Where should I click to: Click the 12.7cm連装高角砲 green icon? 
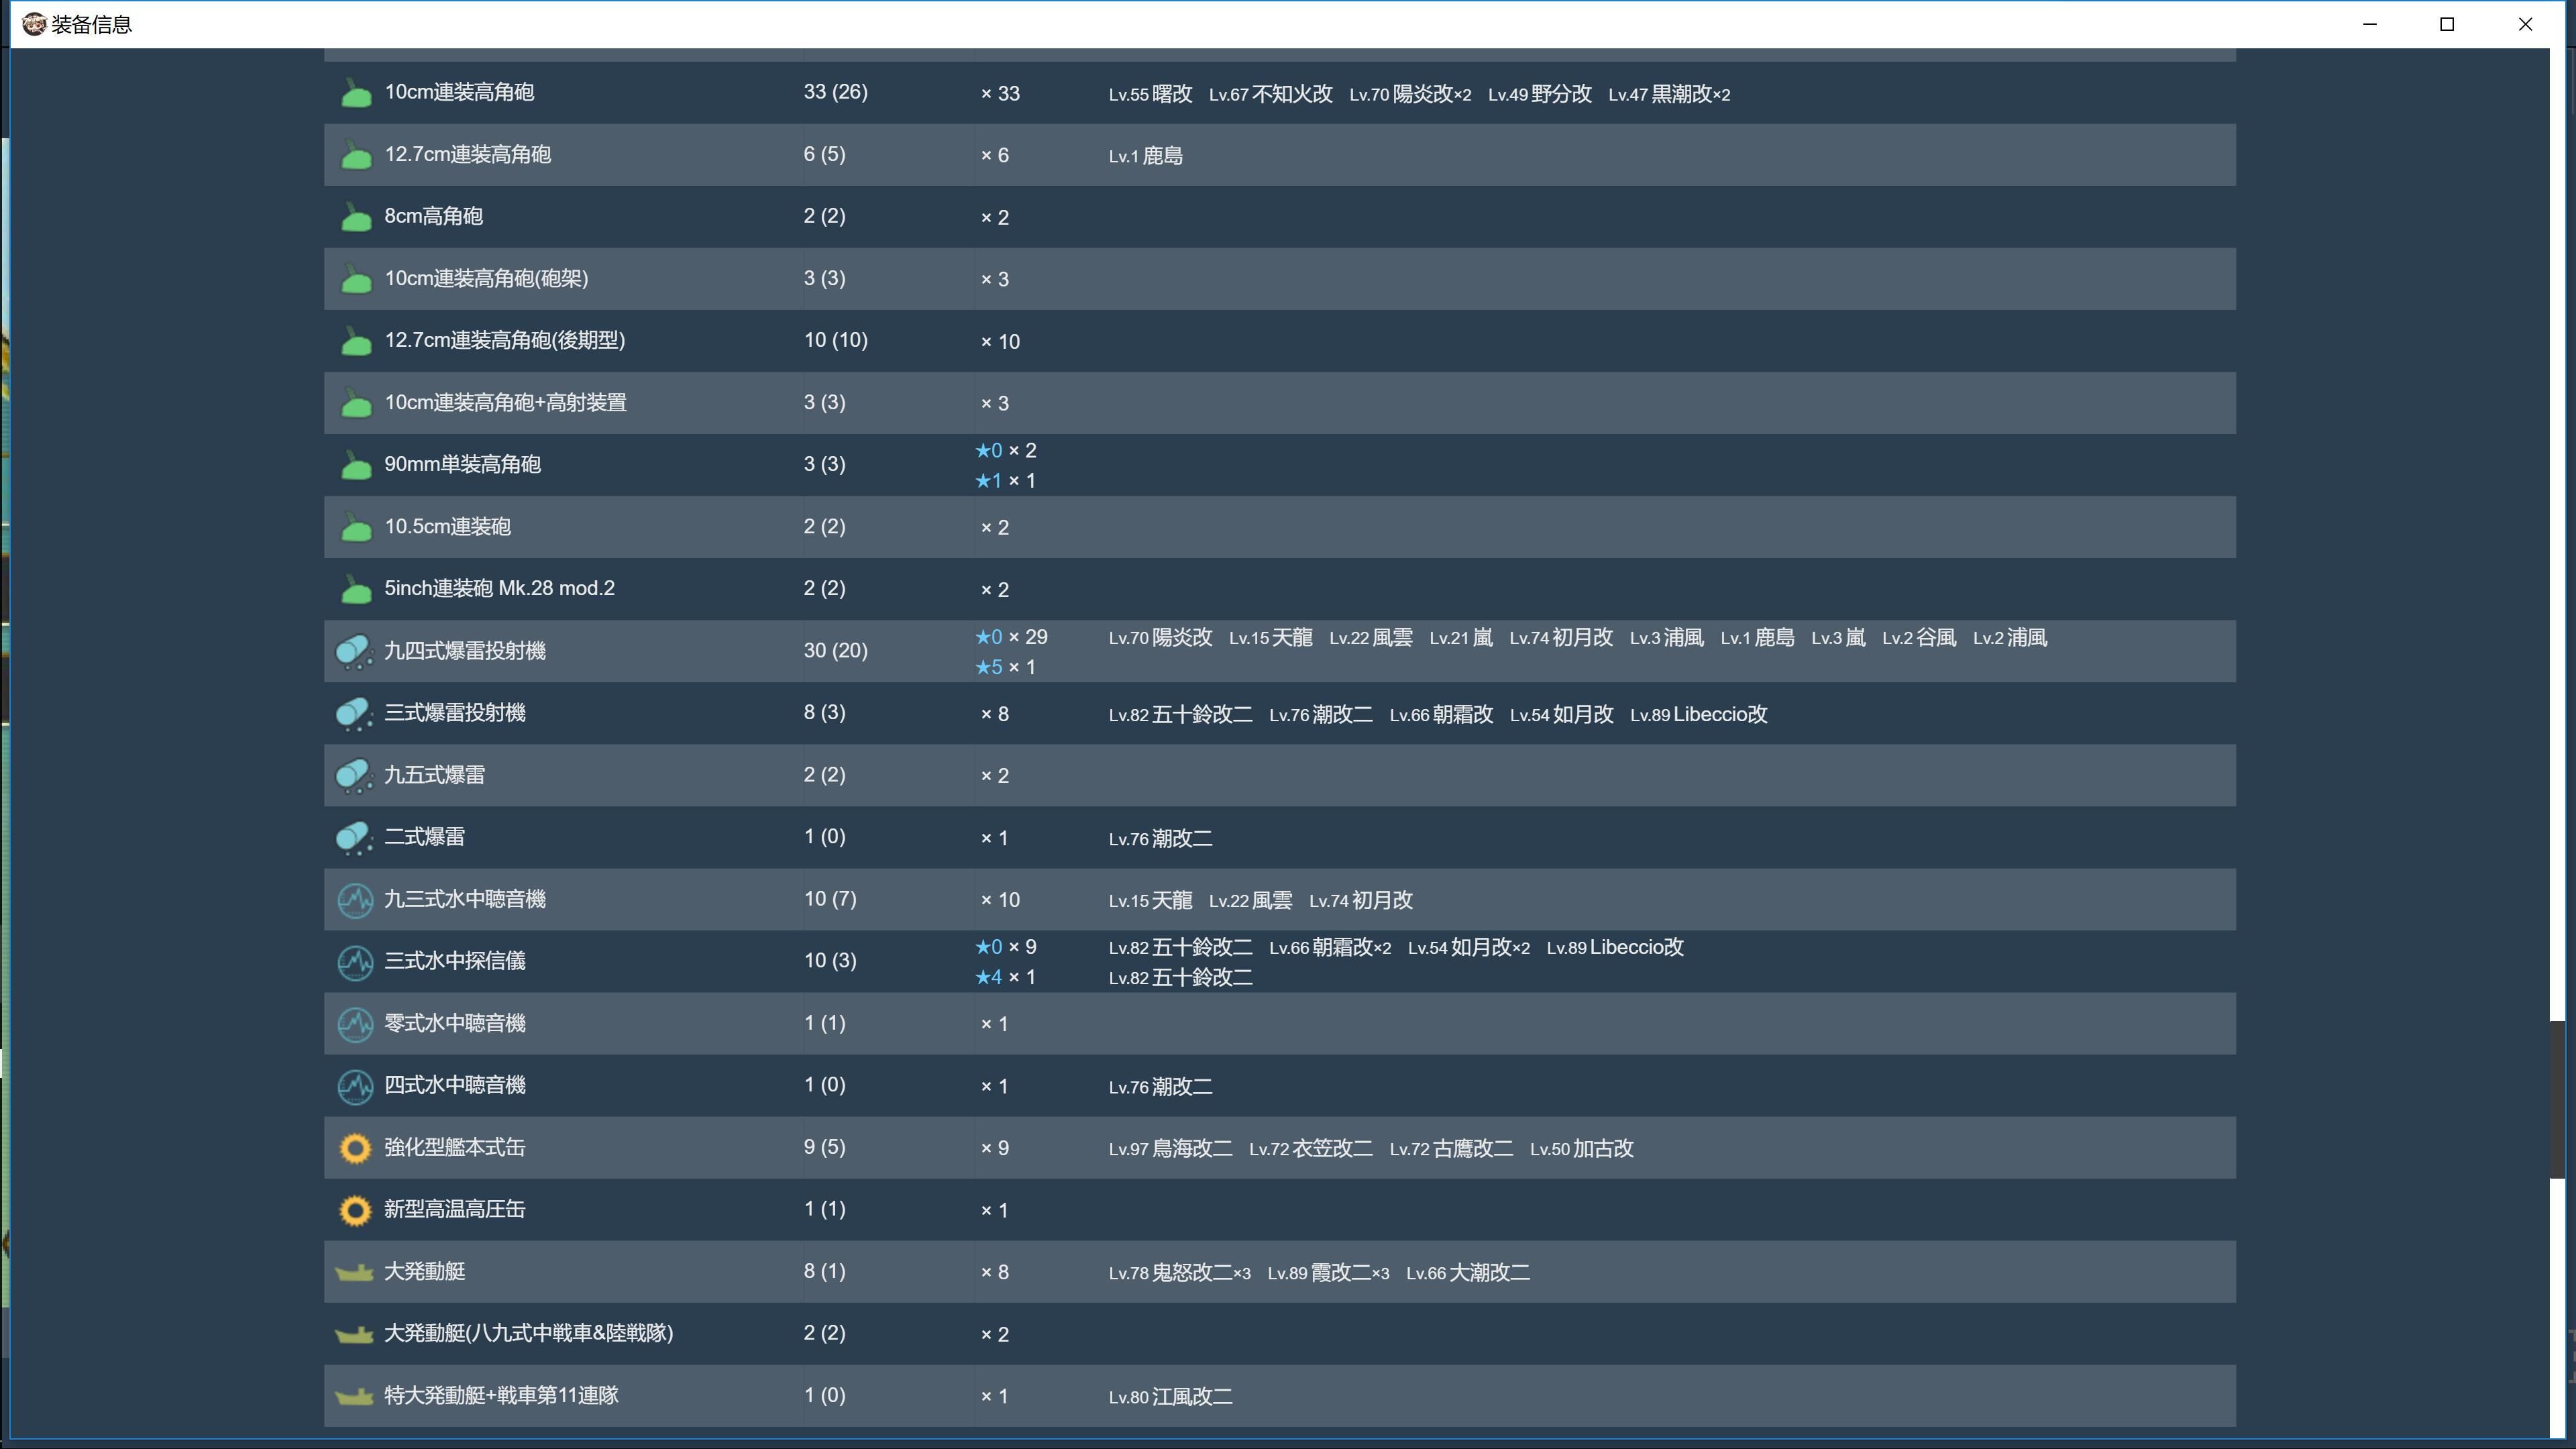click(x=355, y=155)
